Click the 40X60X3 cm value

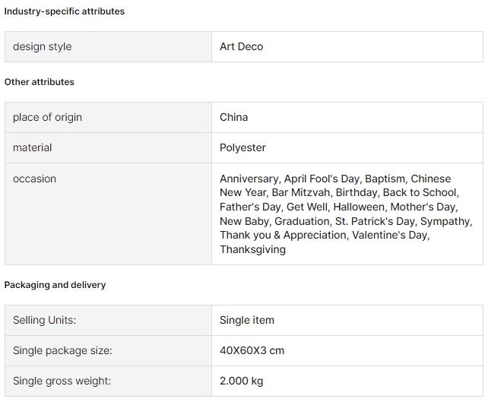(x=252, y=350)
